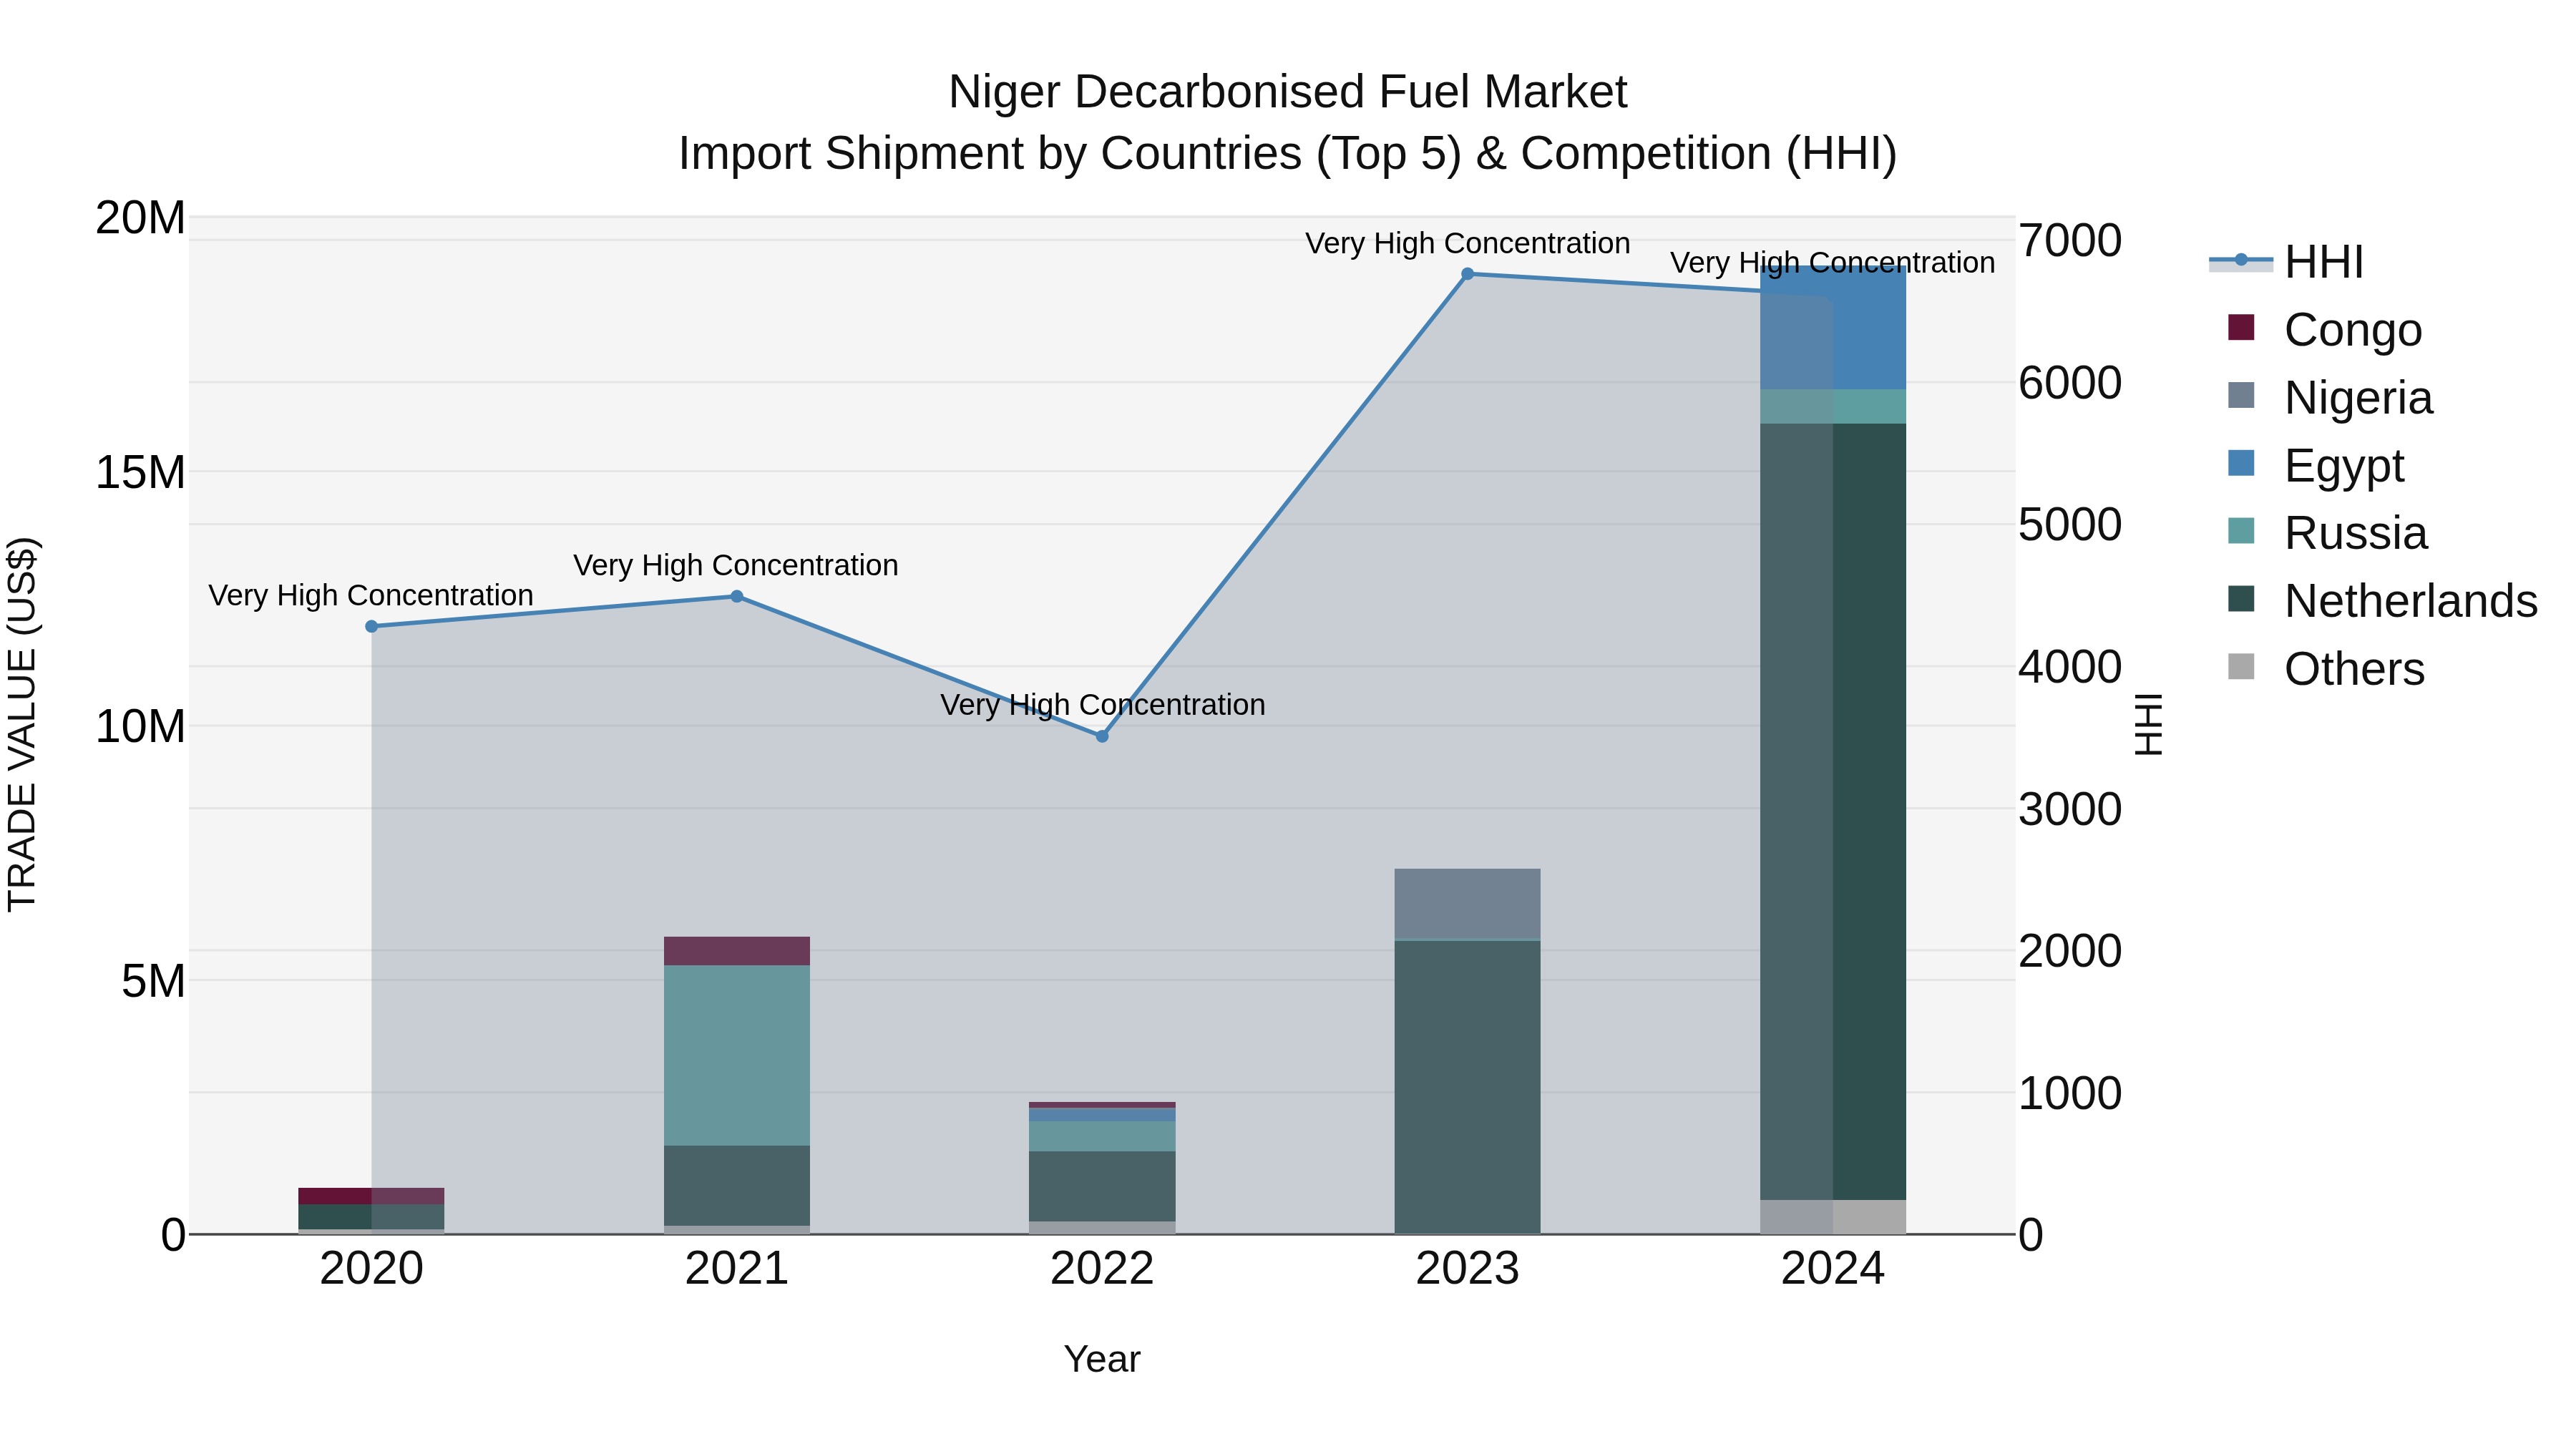Click the HHI line marker legend icon
2576x1449 pixels.
(2241, 260)
